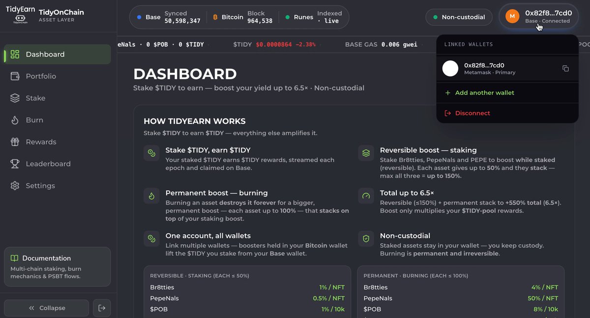Go to the Dashboard sidebar item
The image size is (590, 318).
tap(58, 54)
